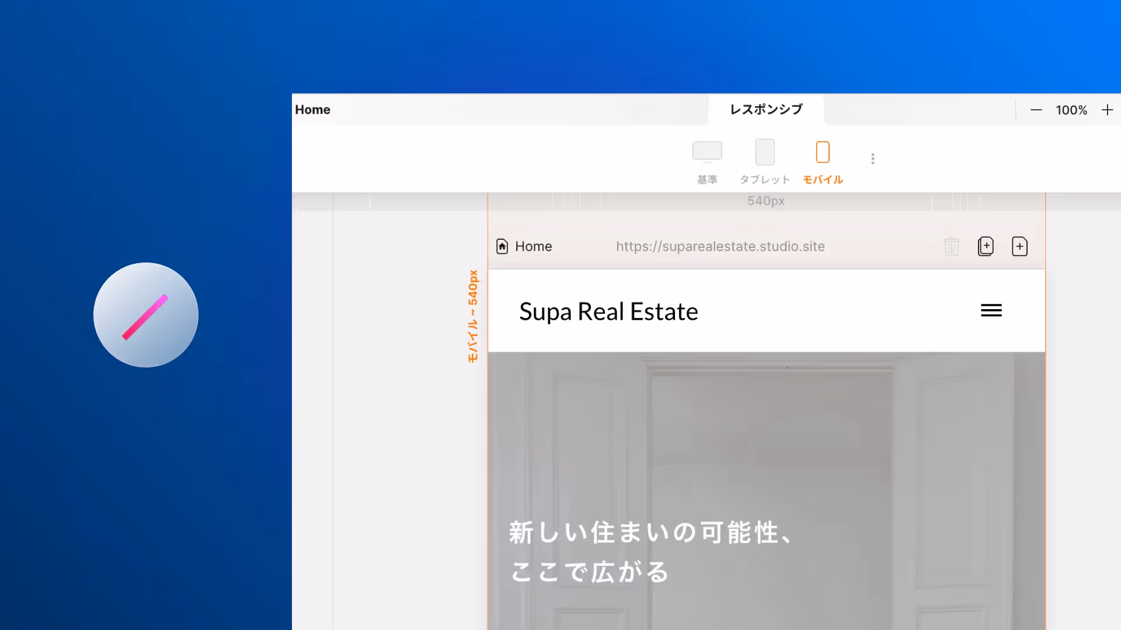The width and height of the screenshot is (1121, 630).
Task: Click the trash icon to delete page
Action: [952, 246]
